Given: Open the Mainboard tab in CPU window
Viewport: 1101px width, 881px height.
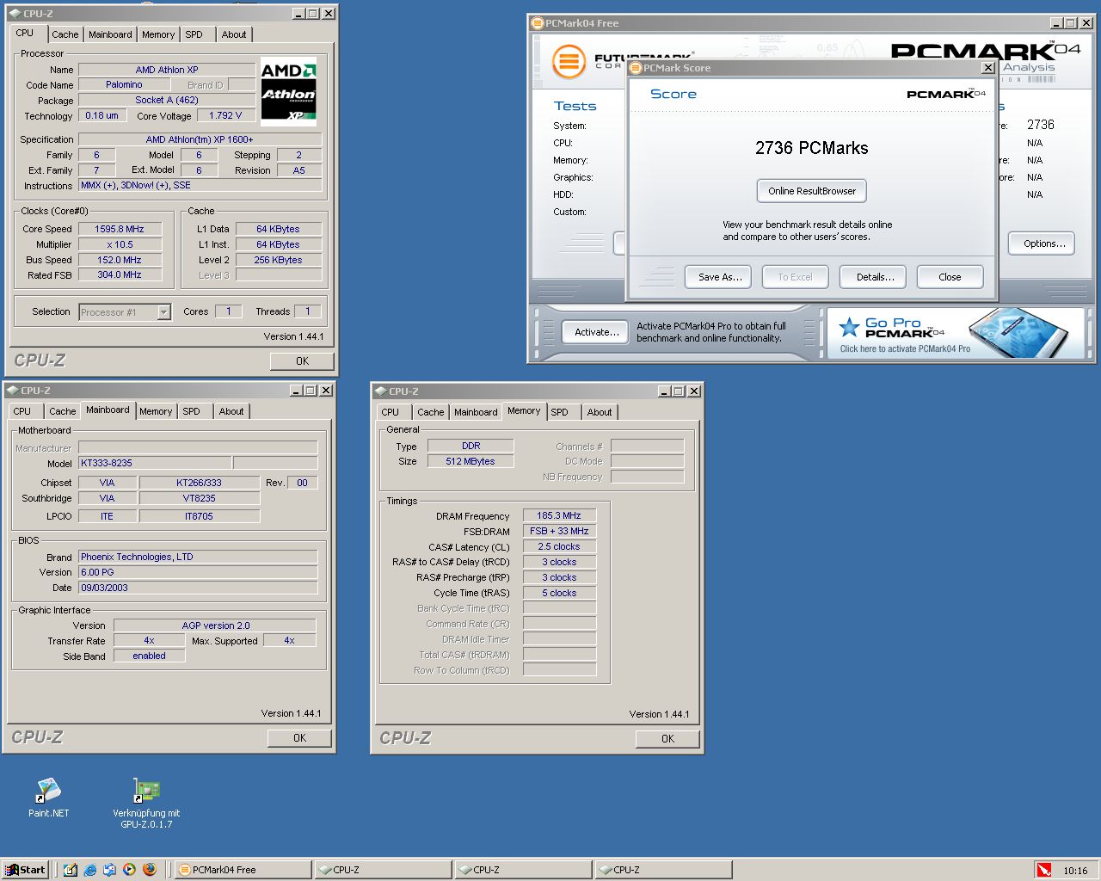Looking at the screenshot, I should pyautogui.click(x=110, y=34).
